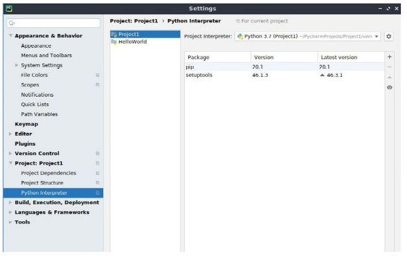Click the HelloWorld folder icon in the project list
407x256 pixels.
coord(114,42)
